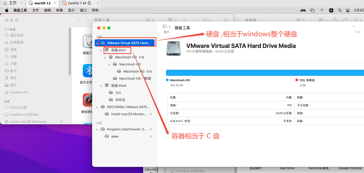Collapse the Macintosh HD 宗卷 group chevron
The width and height of the screenshot is (364, 173).
point(105,57)
